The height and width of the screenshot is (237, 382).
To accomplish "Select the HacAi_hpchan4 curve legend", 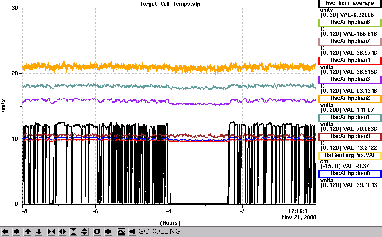I will pos(350,60).
